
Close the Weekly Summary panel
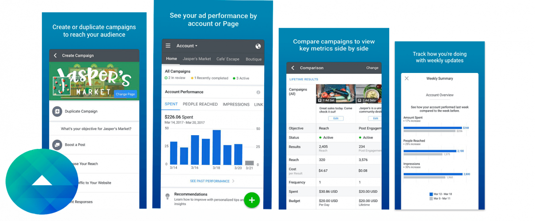(x=407, y=78)
